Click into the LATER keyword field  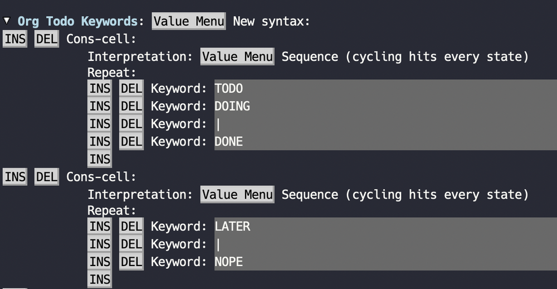pos(334,226)
